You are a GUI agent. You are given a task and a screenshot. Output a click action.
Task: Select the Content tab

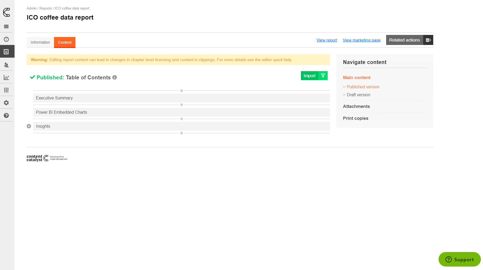click(x=65, y=42)
